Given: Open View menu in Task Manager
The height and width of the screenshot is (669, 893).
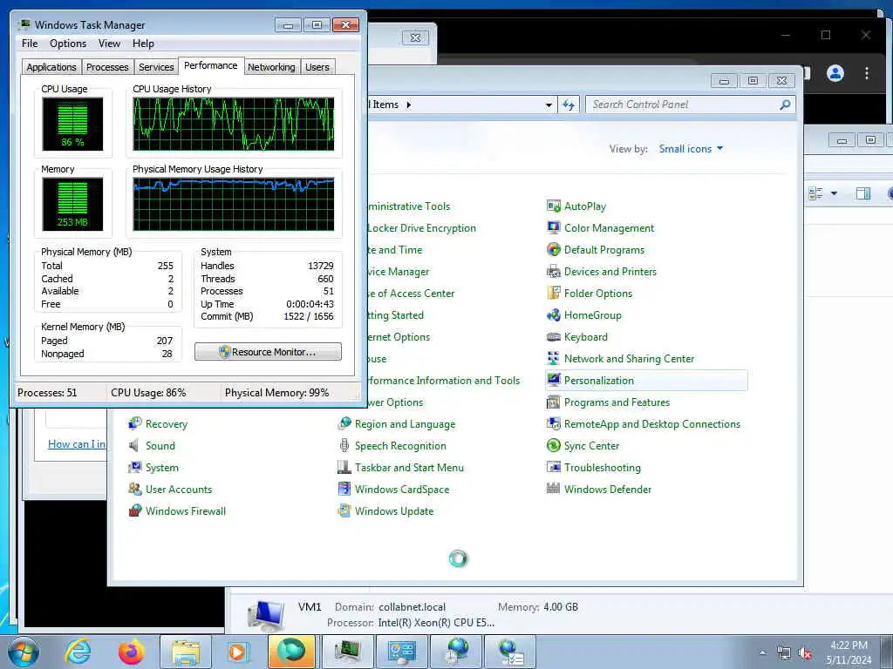Looking at the screenshot, I should [109, 44].
